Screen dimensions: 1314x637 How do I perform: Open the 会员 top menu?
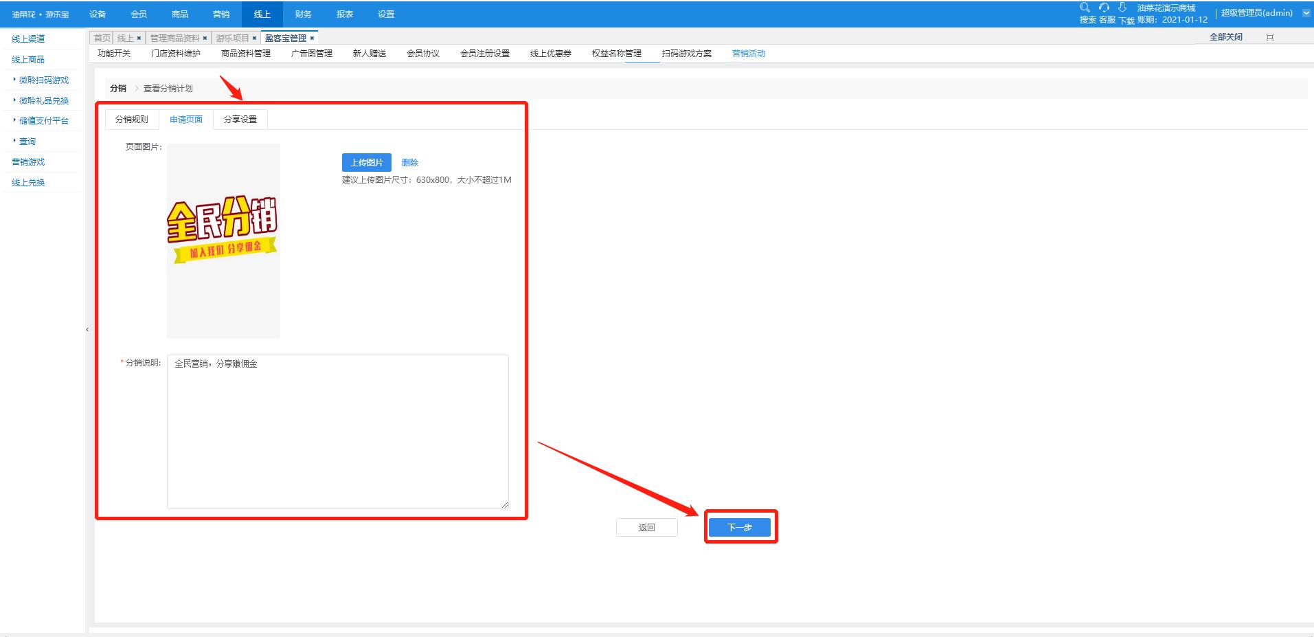coord(139,14)
